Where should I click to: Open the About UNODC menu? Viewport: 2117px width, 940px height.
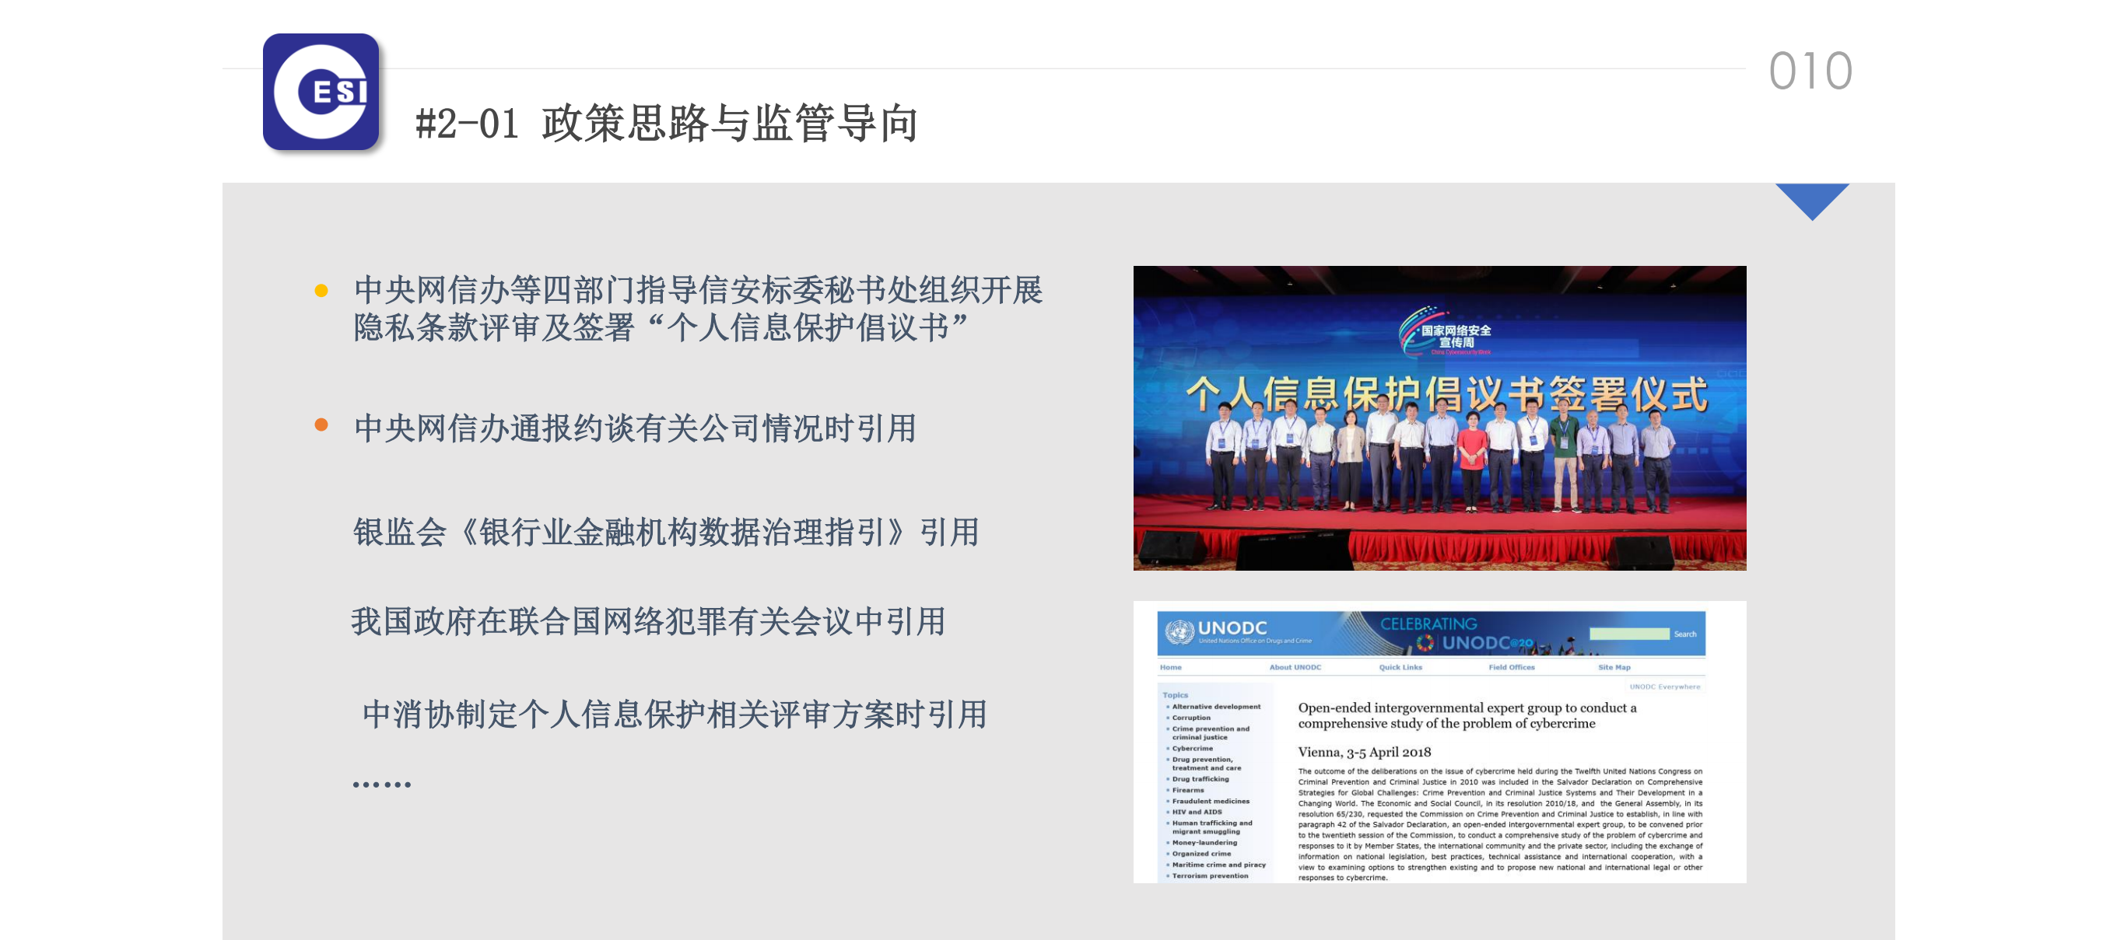tap(1296, 667)
